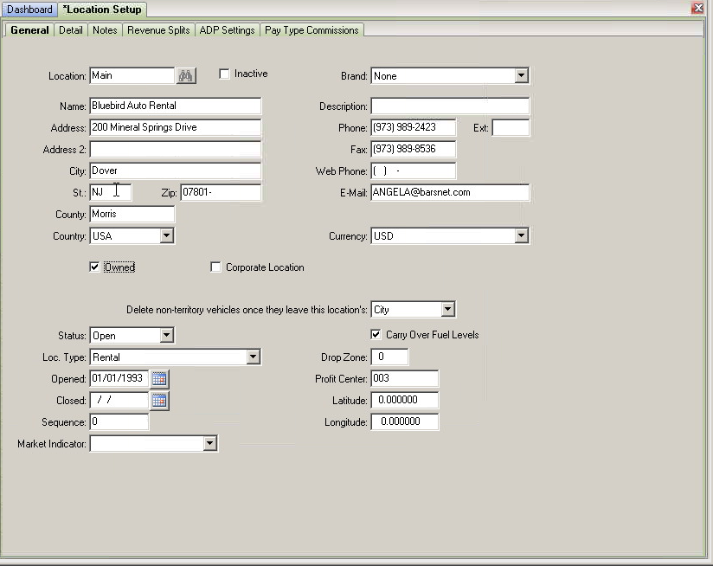This screenshot has height=566, width=713.
Task: Click into the Description text field
Action: pyautogui.click(x=450, y=106)
